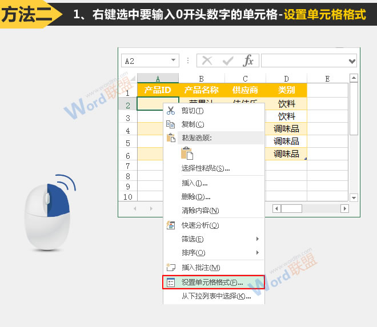Click the horizontal scrollbar left arrow
Image resolution: width=377 pixels, height=327 pixels.
[x=276, y=208]
